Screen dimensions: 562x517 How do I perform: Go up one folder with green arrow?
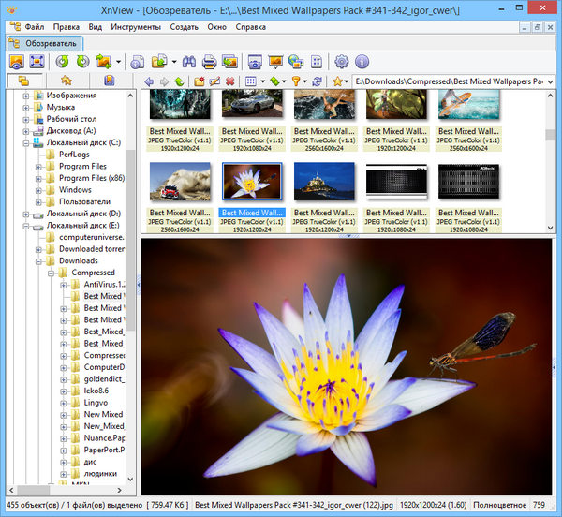tap(180, 82)
